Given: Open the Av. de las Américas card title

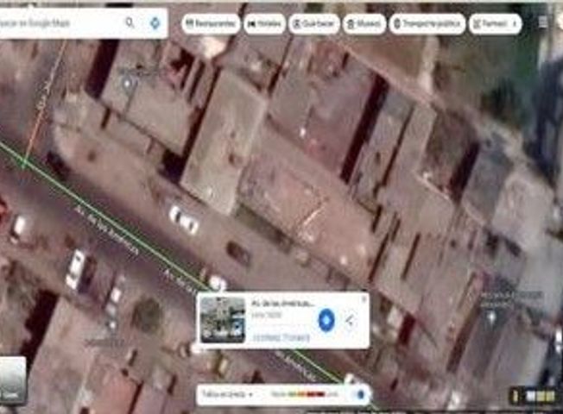Looking at the screenshot, I should click(x=282, y=304).
